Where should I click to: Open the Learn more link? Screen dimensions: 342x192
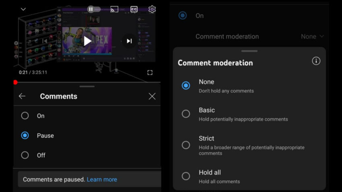tap(102, 180)
